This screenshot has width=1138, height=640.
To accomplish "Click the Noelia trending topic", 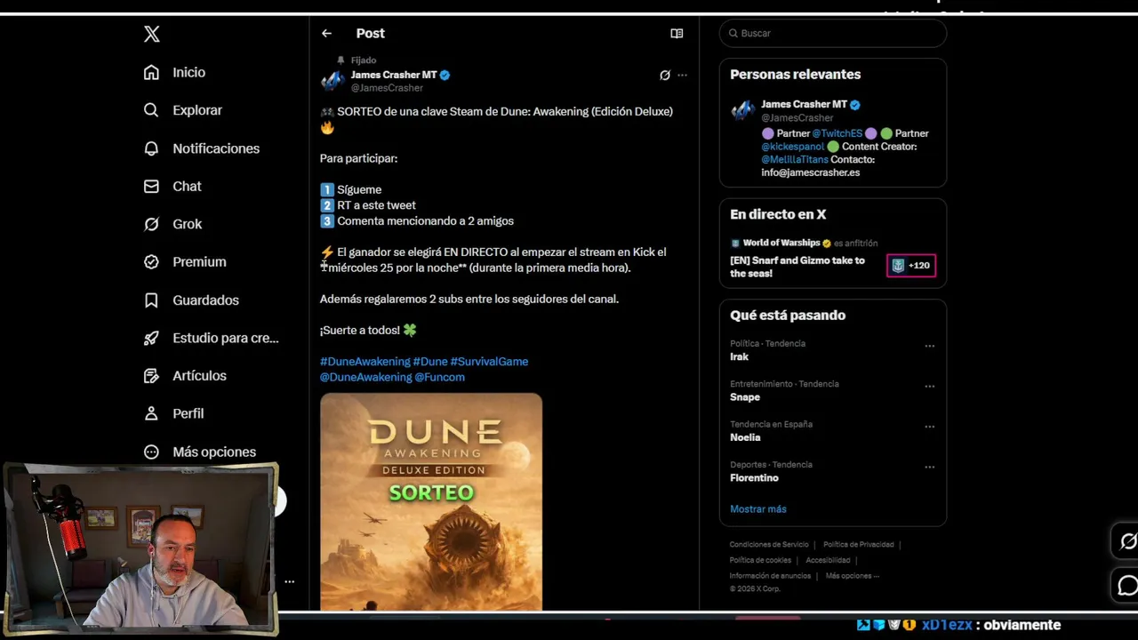I will pos(745,437).
